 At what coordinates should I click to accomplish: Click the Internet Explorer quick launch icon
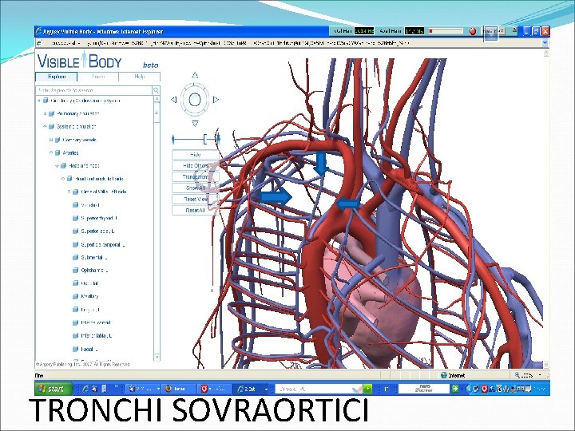(85, 389)
